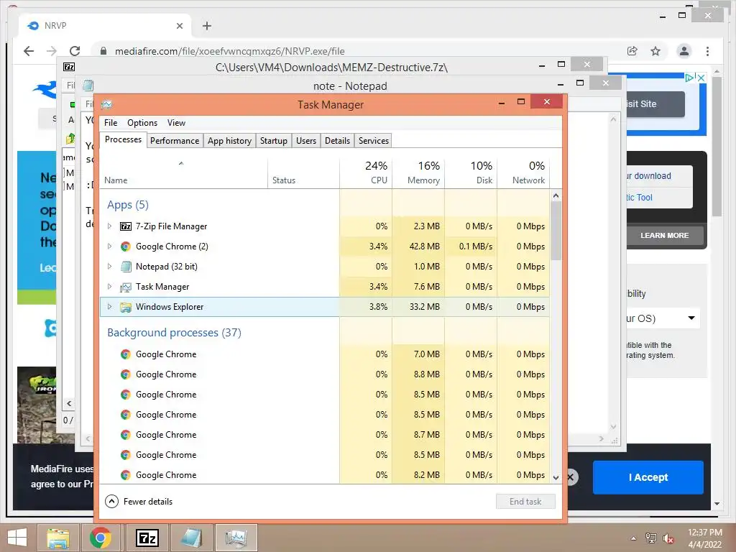Close the ad with the X icon
Image resolution: width=736 pixels, height=552 pixels.
701,78
